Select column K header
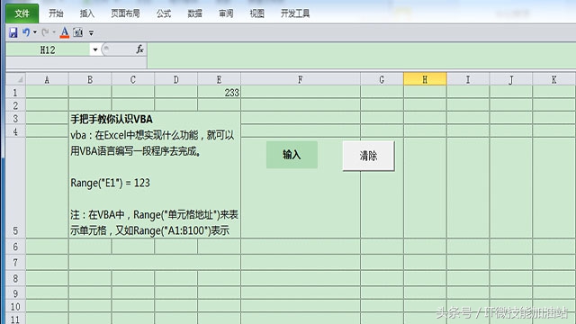This screenshot has width=576, height=324. click(554, 79)
